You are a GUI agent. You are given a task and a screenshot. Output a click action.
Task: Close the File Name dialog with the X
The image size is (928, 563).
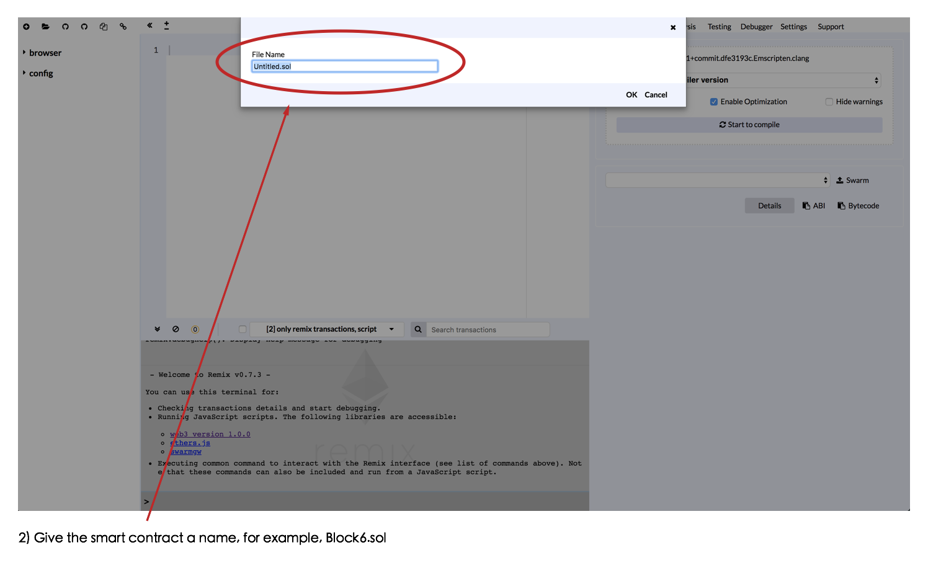[x=673, y=27]
